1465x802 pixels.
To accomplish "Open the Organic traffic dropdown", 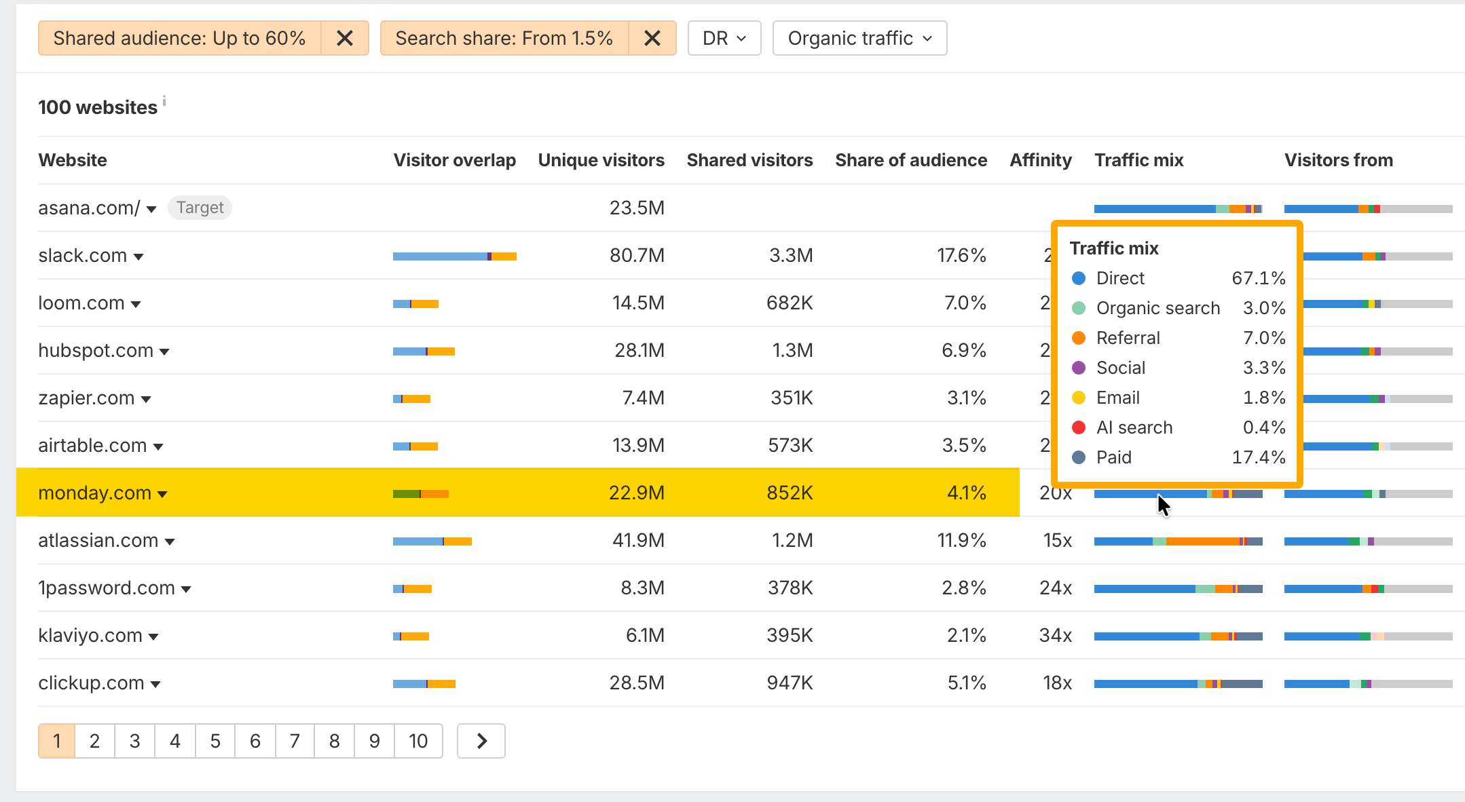I will pos(859,38).
